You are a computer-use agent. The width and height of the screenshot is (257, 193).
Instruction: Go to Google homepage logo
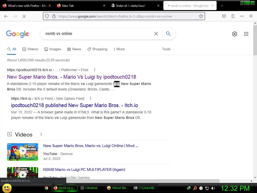point(18,34)
